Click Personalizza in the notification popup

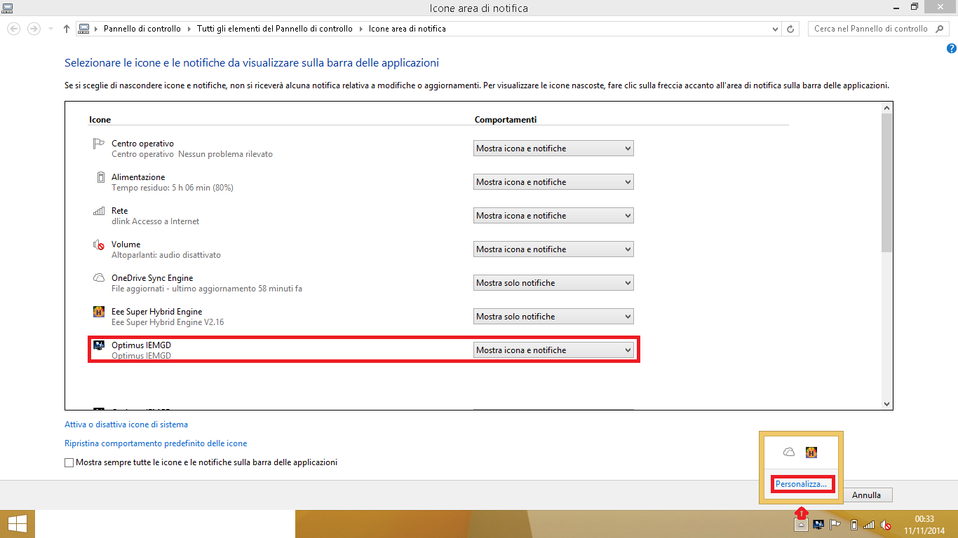coord(802,483)
